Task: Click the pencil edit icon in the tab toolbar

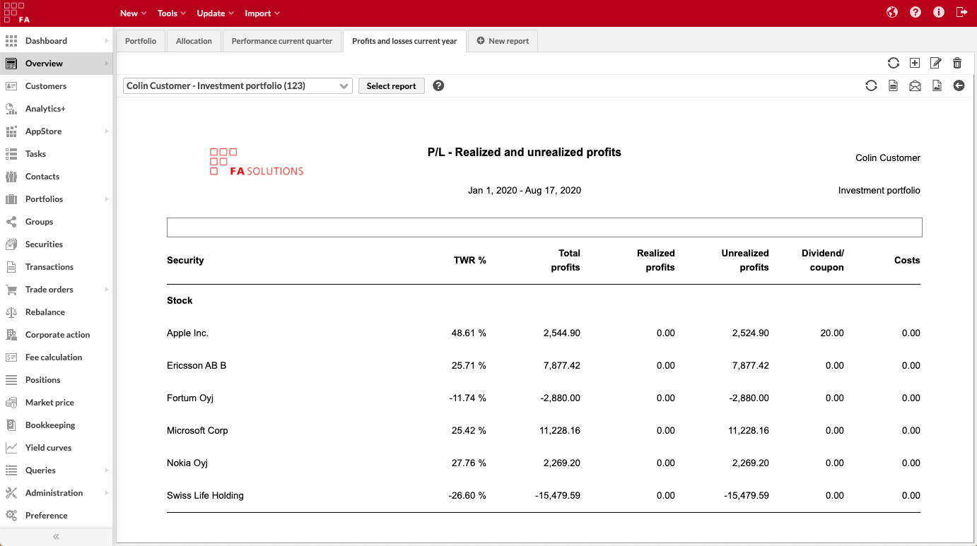Action: click(936, 63)
